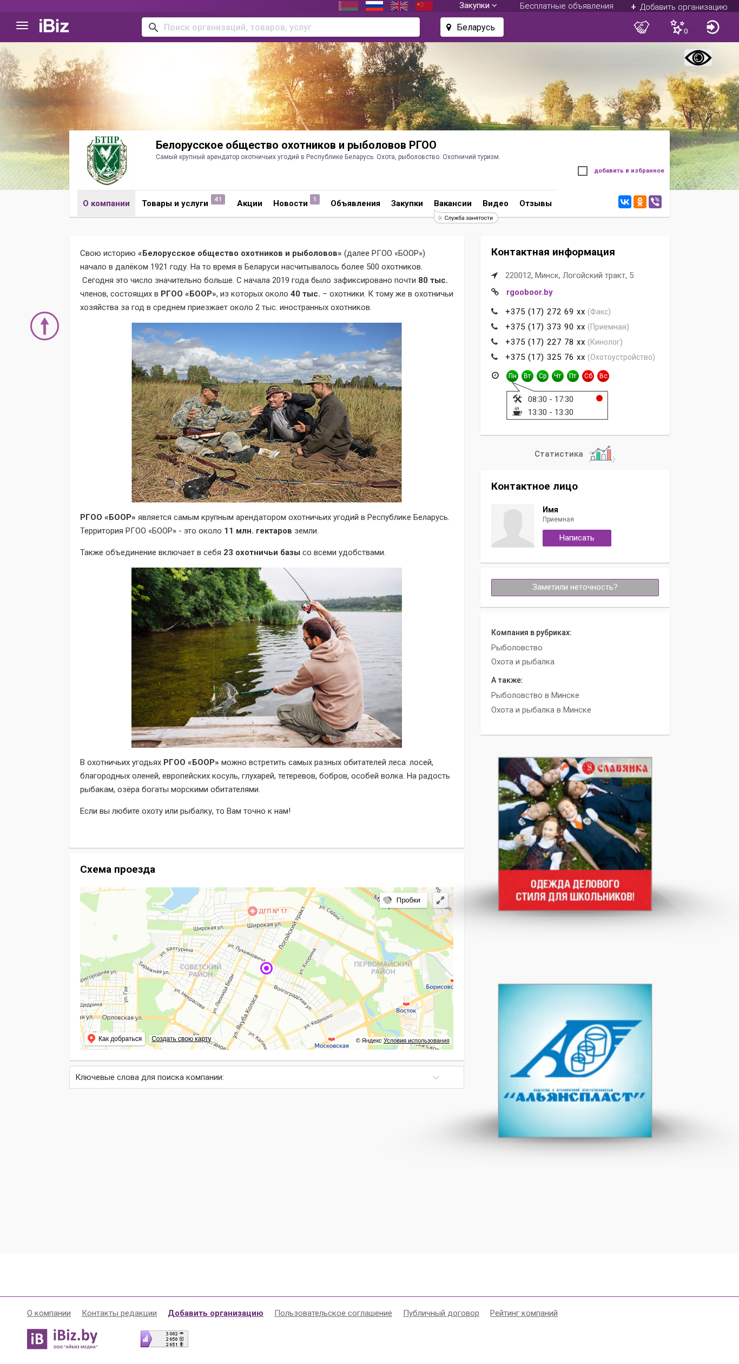This screenshot has height=1364, width=739.
Task: Open the Беларусь region selector
Action: [x=472, y=27]
